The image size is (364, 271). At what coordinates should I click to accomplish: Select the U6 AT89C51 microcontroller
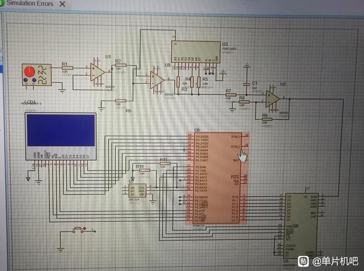[218, 178]
